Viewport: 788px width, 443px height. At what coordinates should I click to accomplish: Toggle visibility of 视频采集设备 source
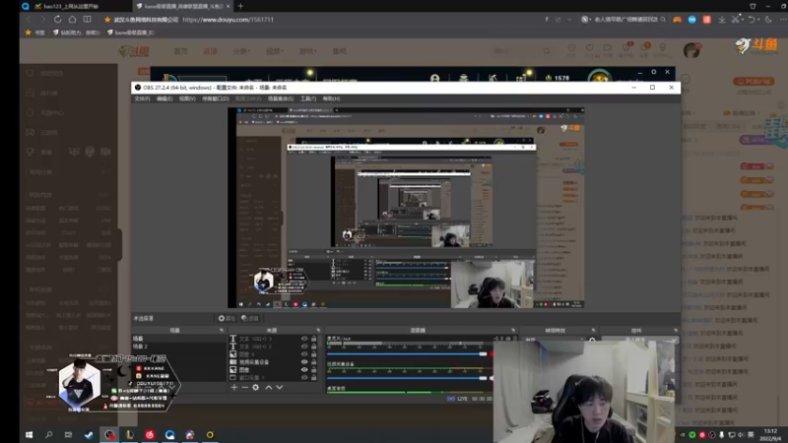pos(304,361)
